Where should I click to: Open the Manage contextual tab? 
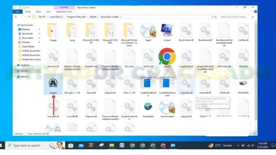click(64, 7)
